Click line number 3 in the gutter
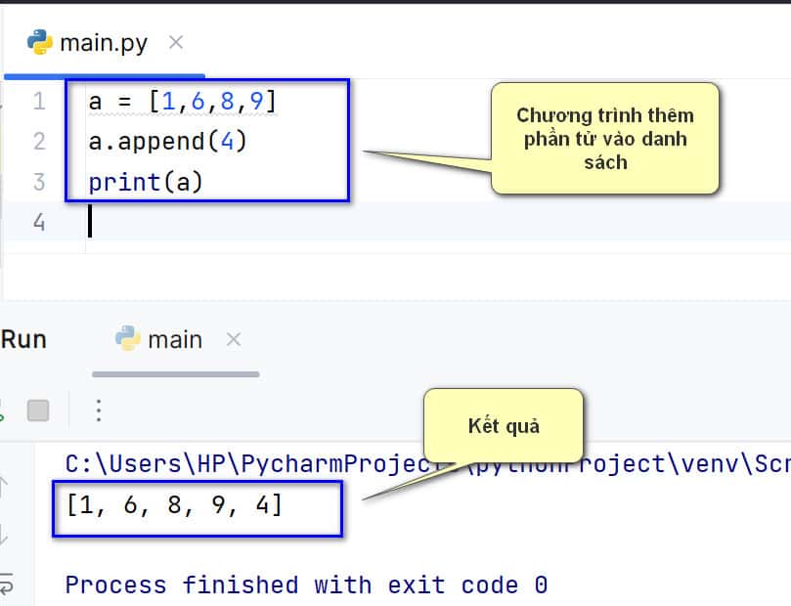 (39, 182)
